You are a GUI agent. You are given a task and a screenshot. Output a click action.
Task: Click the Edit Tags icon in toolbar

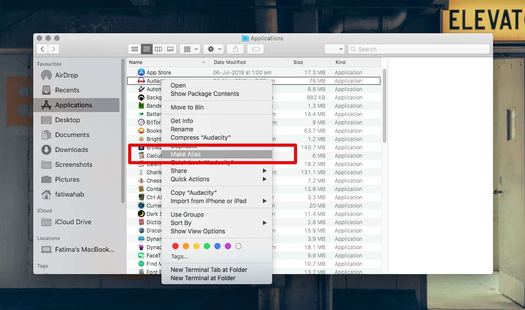[255, 49]
